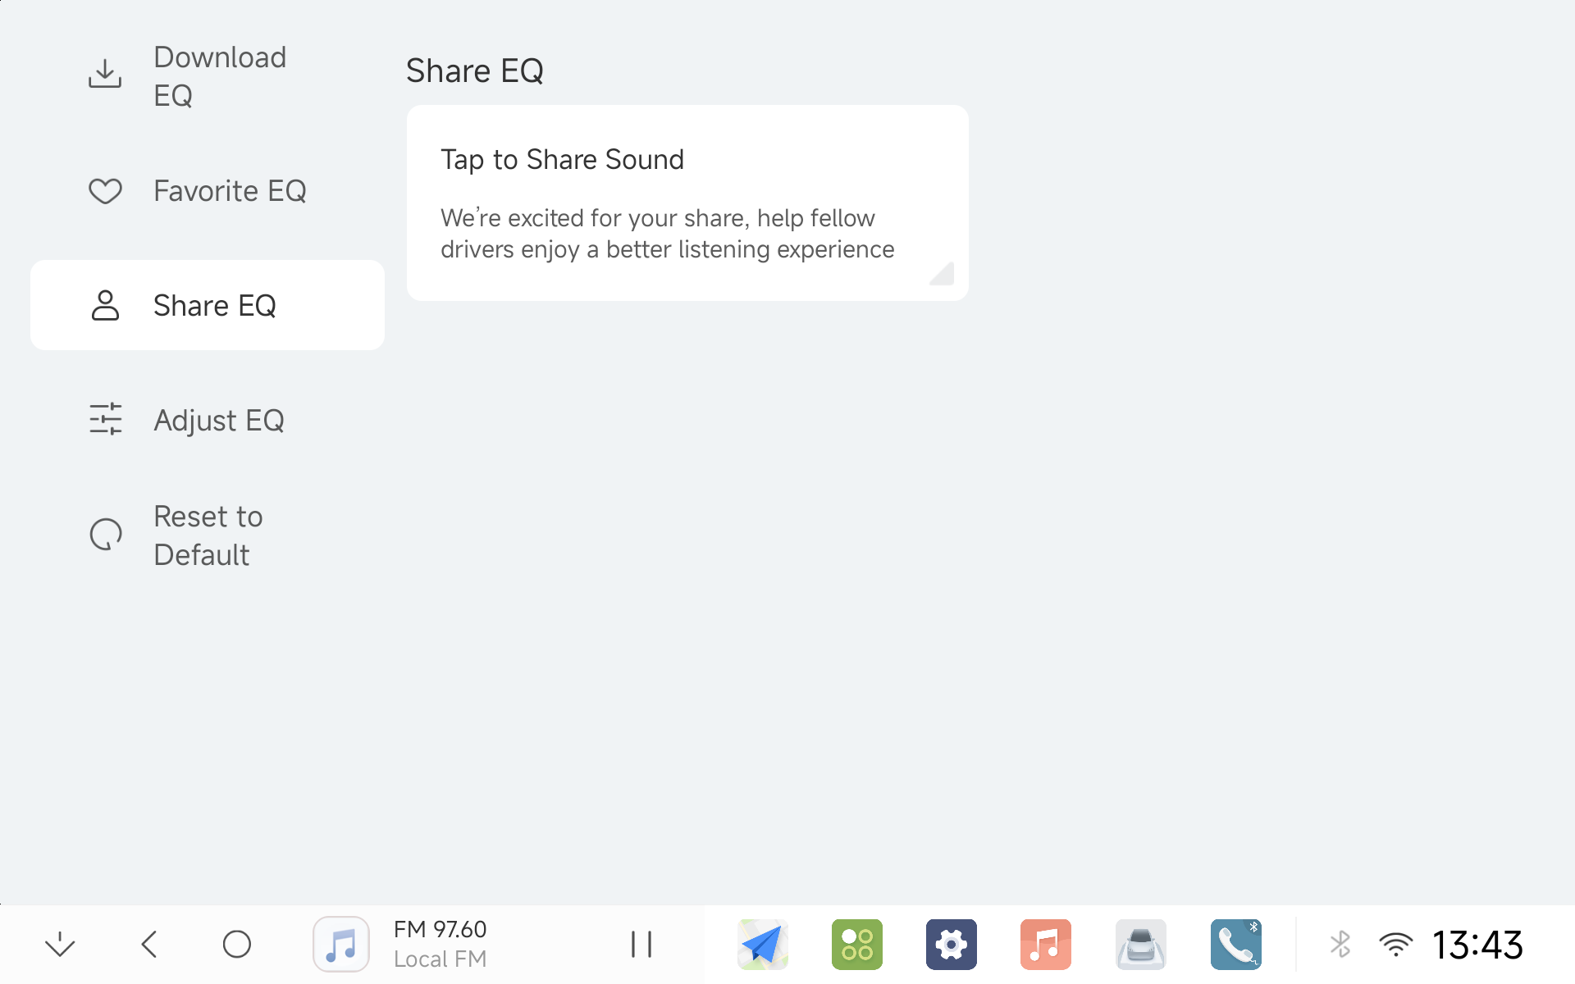The image size is (1575, 984).
Task: Open the navigation paper-plane app
Action: pos(763,945)
